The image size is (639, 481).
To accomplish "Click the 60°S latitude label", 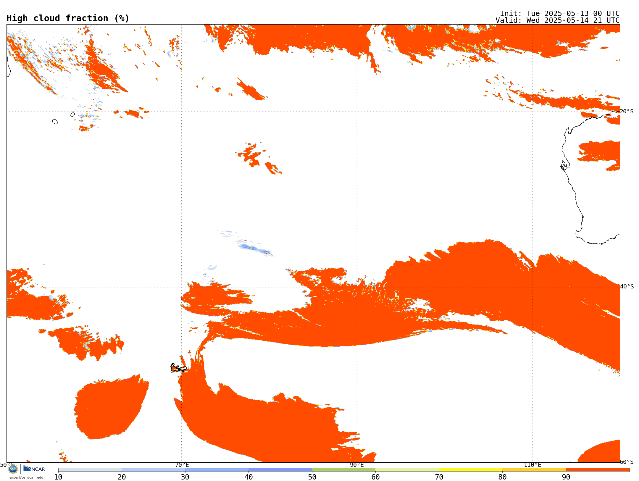I will click(x=627, y=462).
